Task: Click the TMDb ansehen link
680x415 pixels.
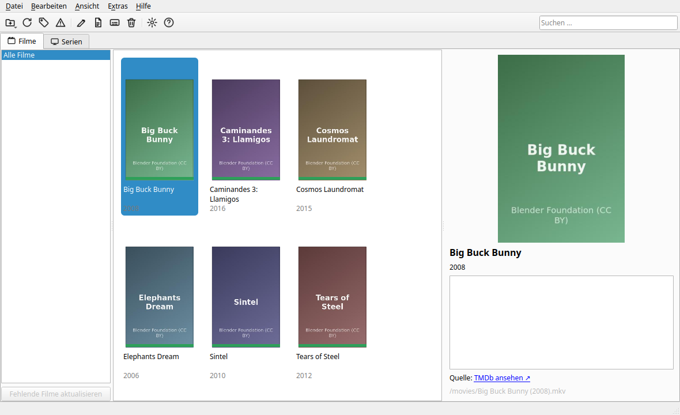Action: 502,378
